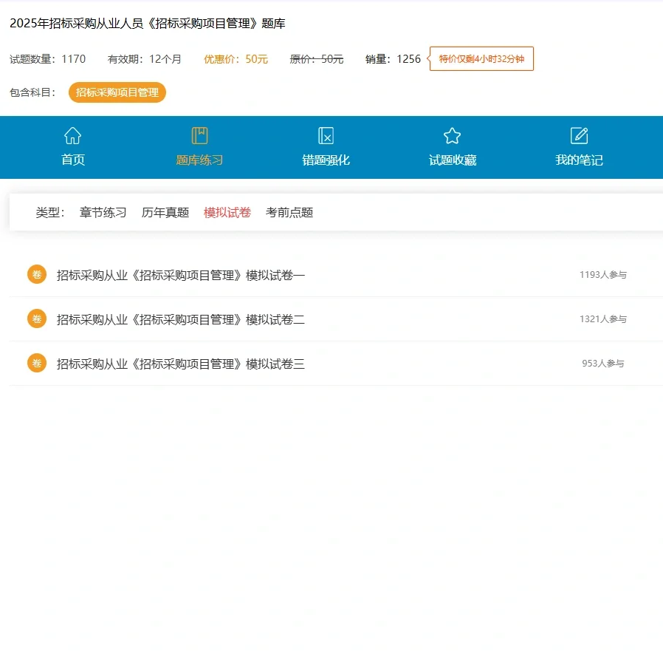Open 模拟试卷一 practice paper
663x654 pixels.
(180, 274)
